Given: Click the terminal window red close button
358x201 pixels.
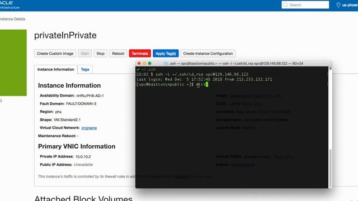Looking at the screenshot, I should coord(139,63).
